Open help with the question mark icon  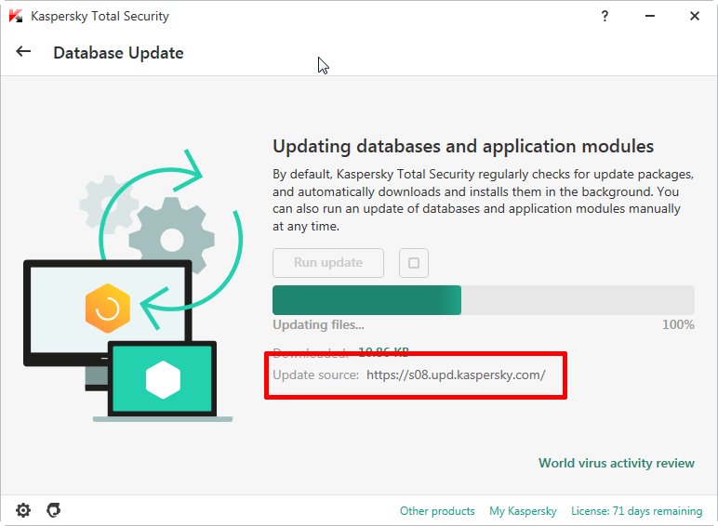[605, 17]
